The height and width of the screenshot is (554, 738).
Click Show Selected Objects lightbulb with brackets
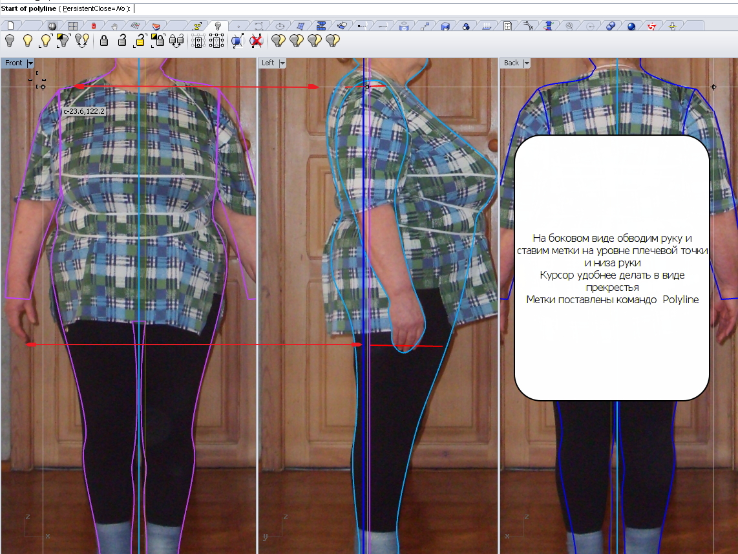[x=46, y=41]
